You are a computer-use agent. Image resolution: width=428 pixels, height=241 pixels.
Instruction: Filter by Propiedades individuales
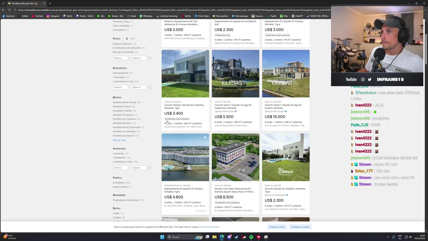125,200
